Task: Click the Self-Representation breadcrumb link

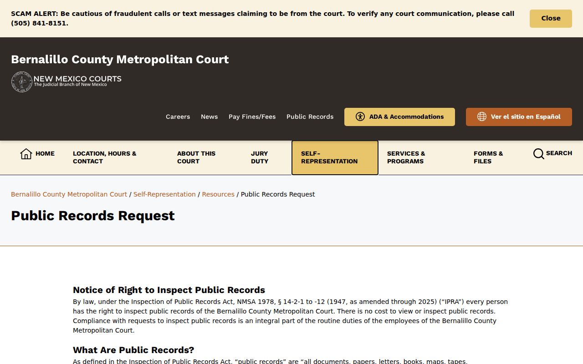Action: (164, 194)
